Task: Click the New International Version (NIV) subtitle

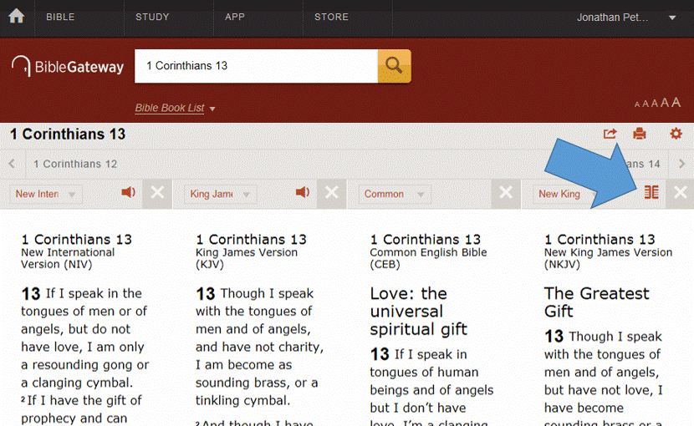Action: click(x=68, y=258)
